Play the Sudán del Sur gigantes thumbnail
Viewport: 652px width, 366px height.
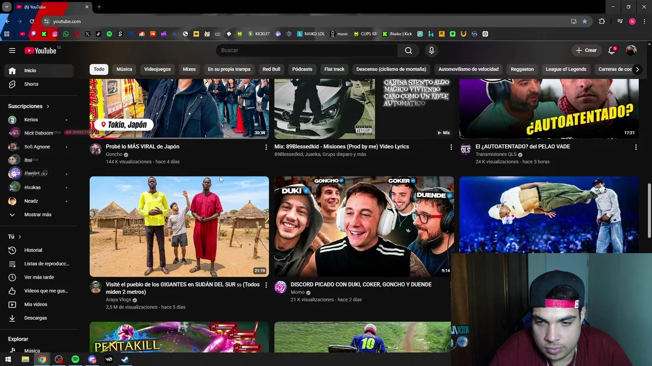[179, 226]
